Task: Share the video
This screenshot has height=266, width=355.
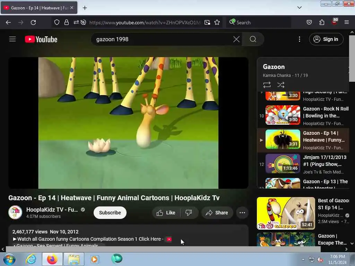Action: tap(217, 213)
